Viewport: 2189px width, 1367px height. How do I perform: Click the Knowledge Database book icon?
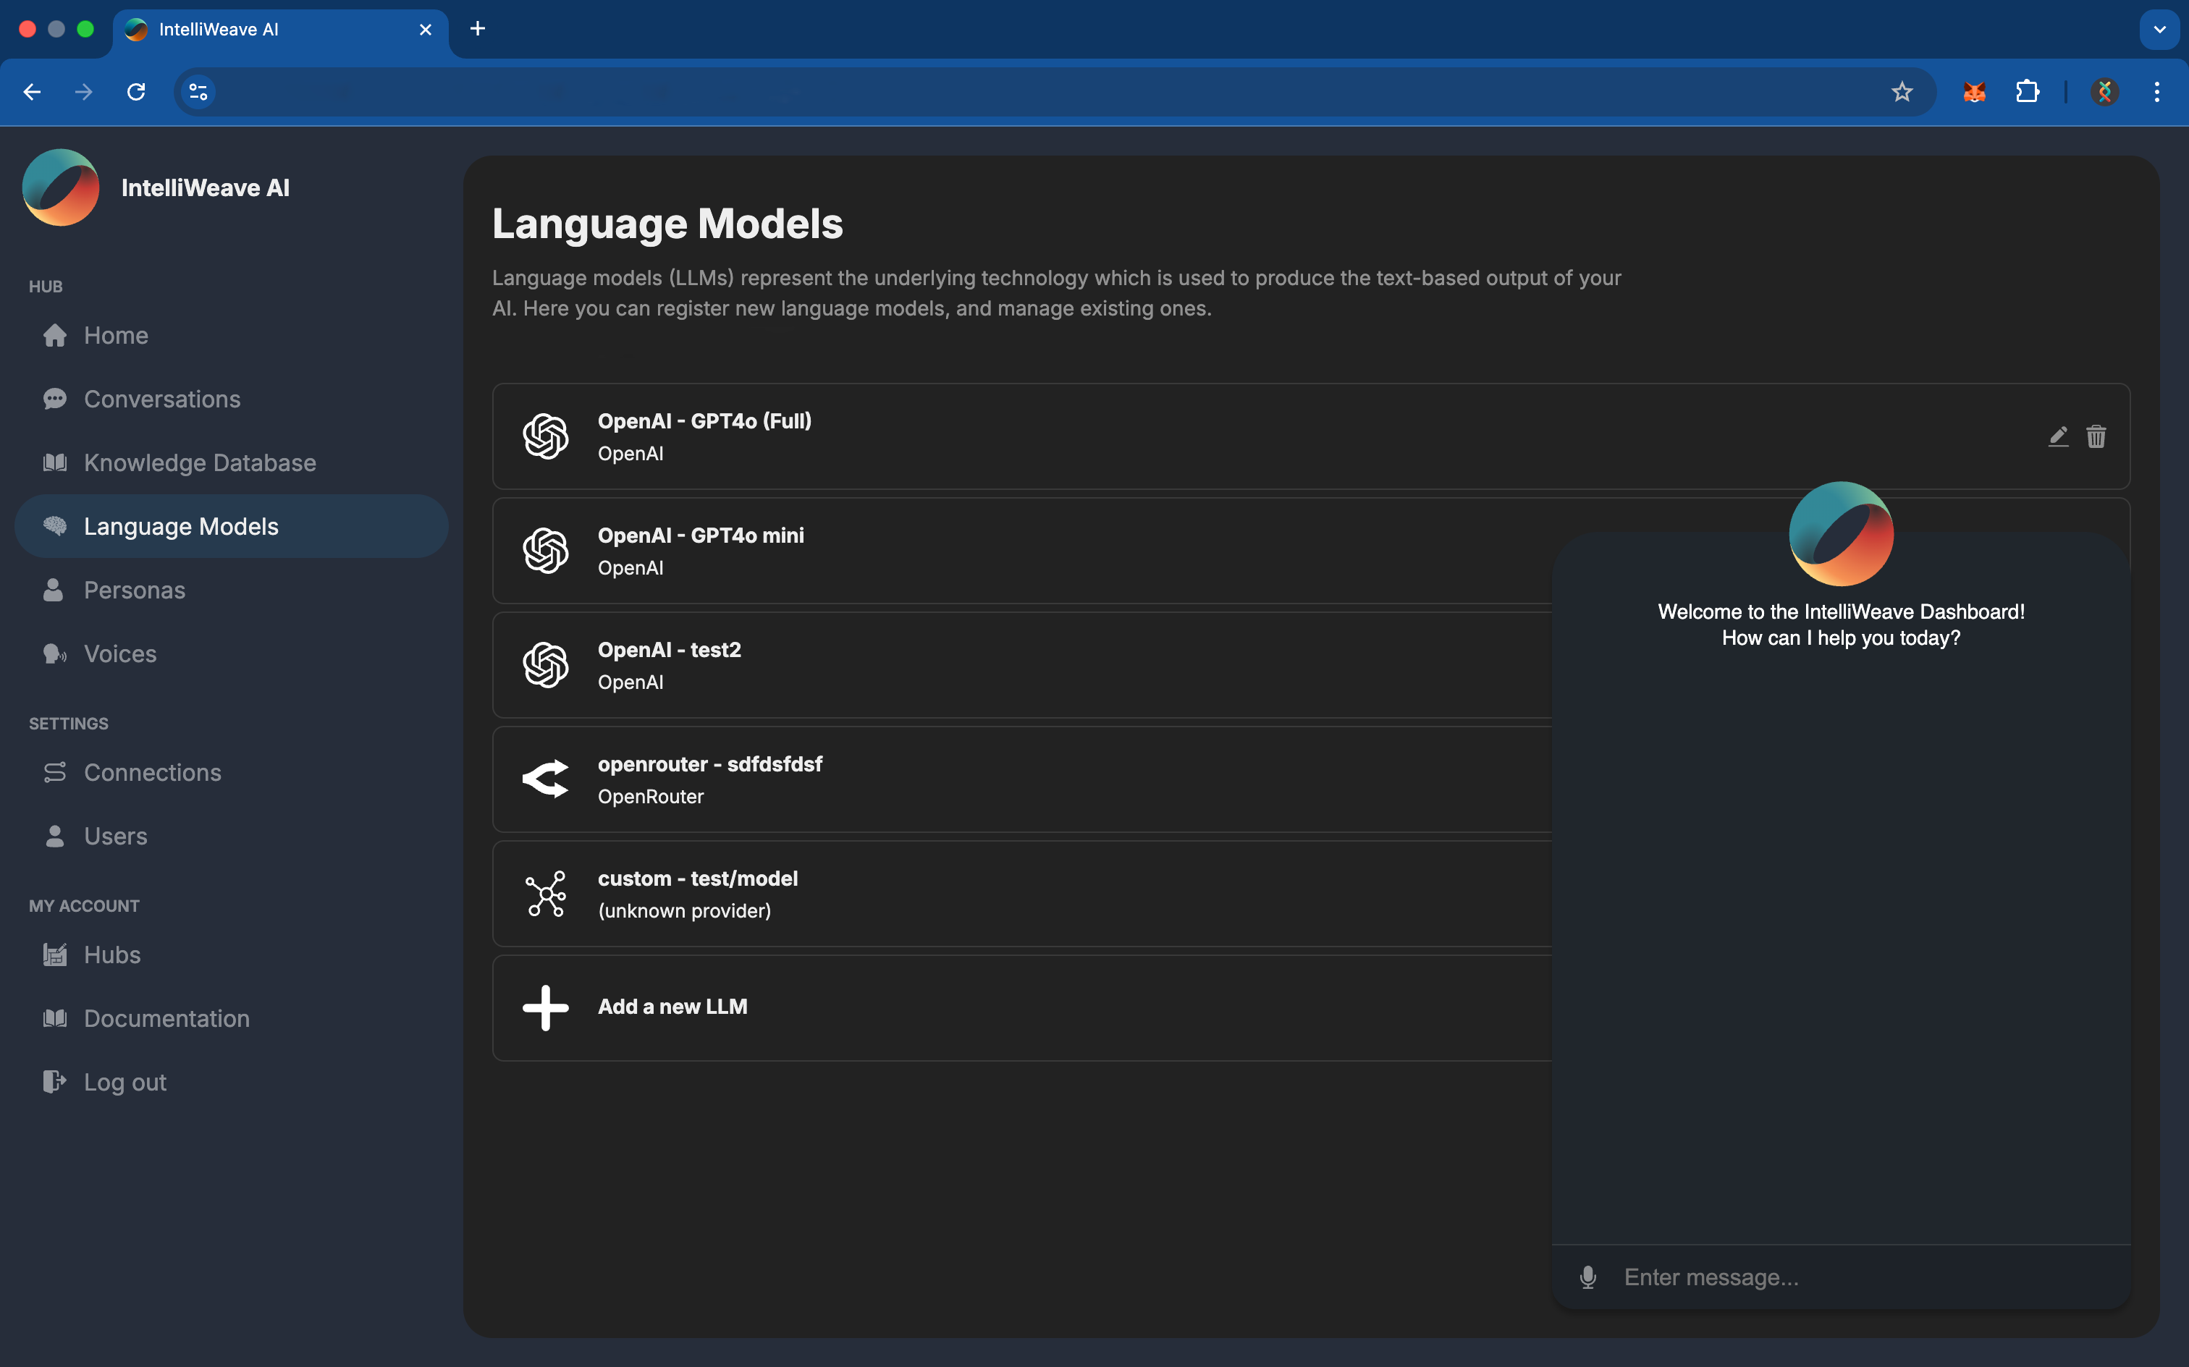[x=55, y=463]
